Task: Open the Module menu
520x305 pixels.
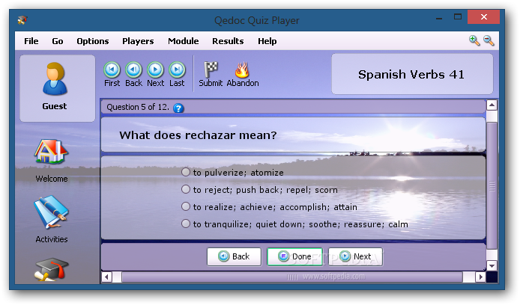Action: tap(184, 41)
